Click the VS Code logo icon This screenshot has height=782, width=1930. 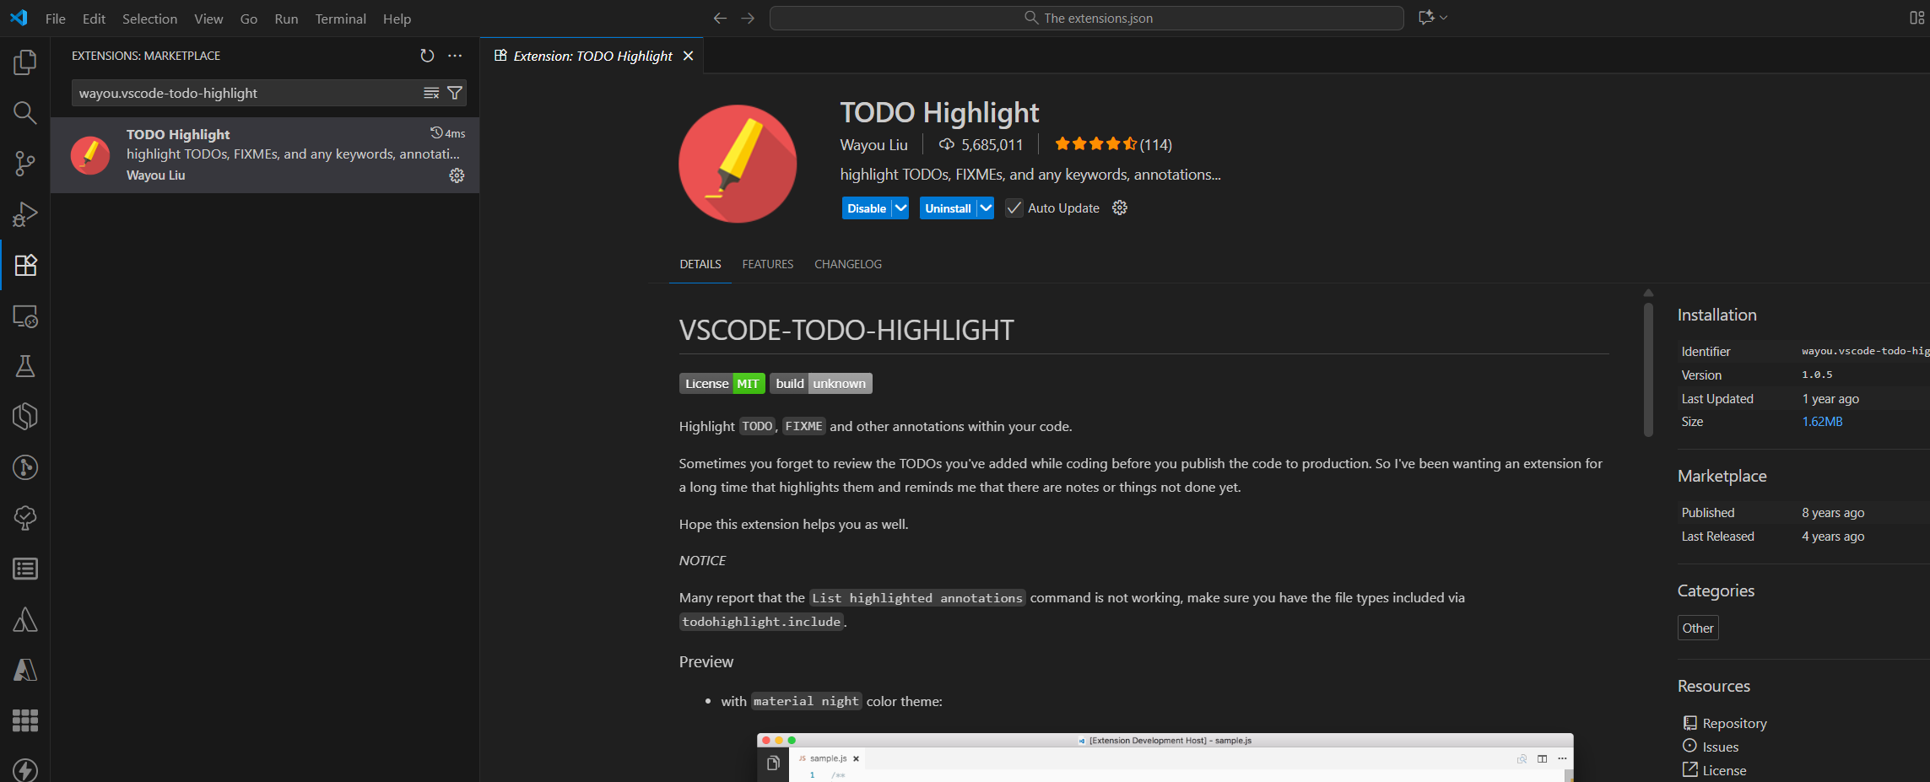point(19,18)
